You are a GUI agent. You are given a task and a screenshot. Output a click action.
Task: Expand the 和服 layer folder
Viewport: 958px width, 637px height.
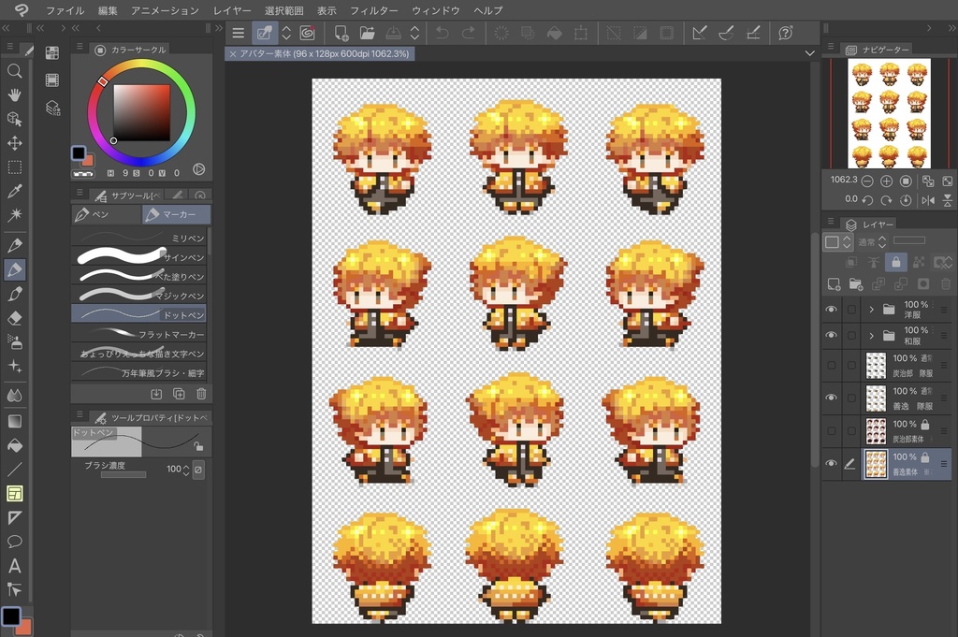point(871,335)
